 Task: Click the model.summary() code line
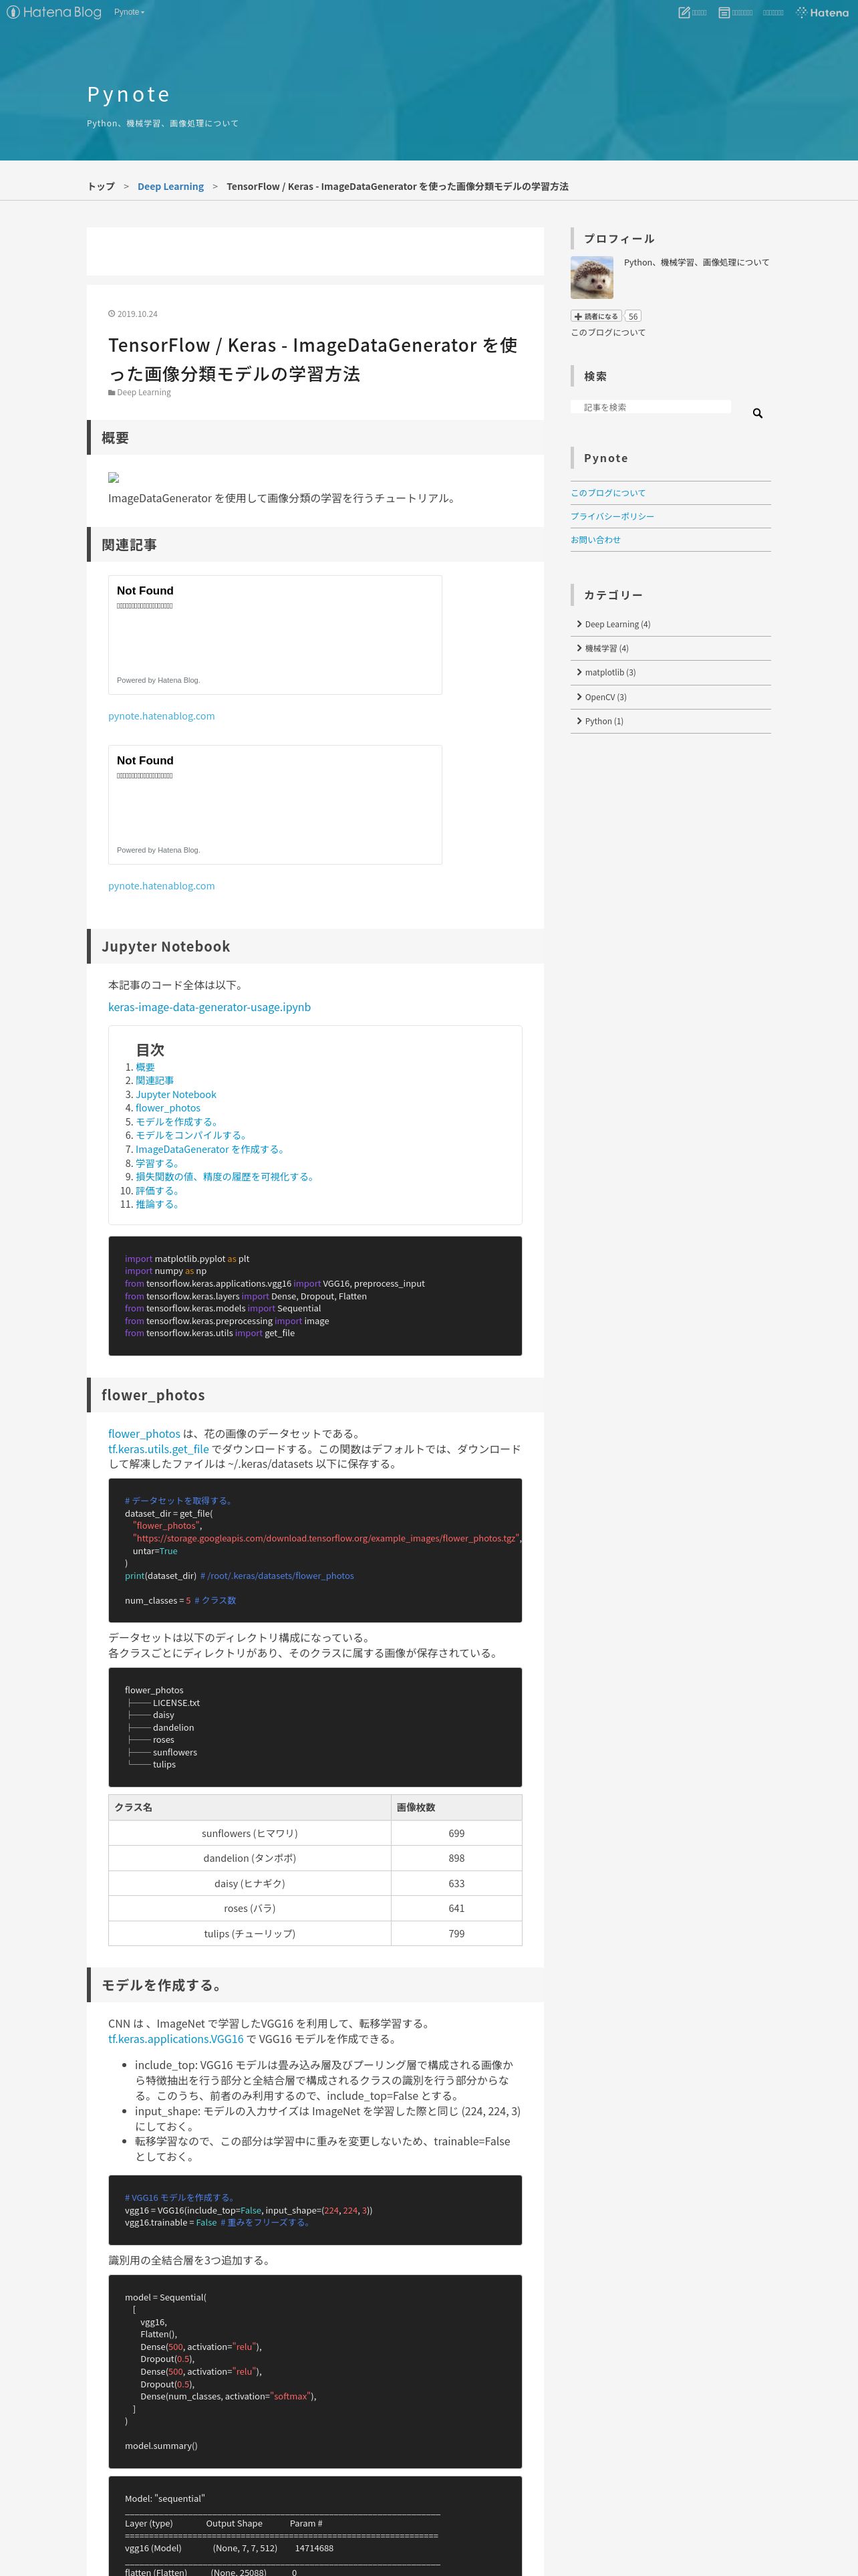coord(161,2446)
